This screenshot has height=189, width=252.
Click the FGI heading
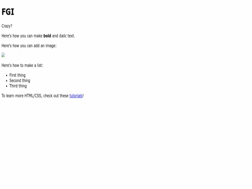point(8,12)
